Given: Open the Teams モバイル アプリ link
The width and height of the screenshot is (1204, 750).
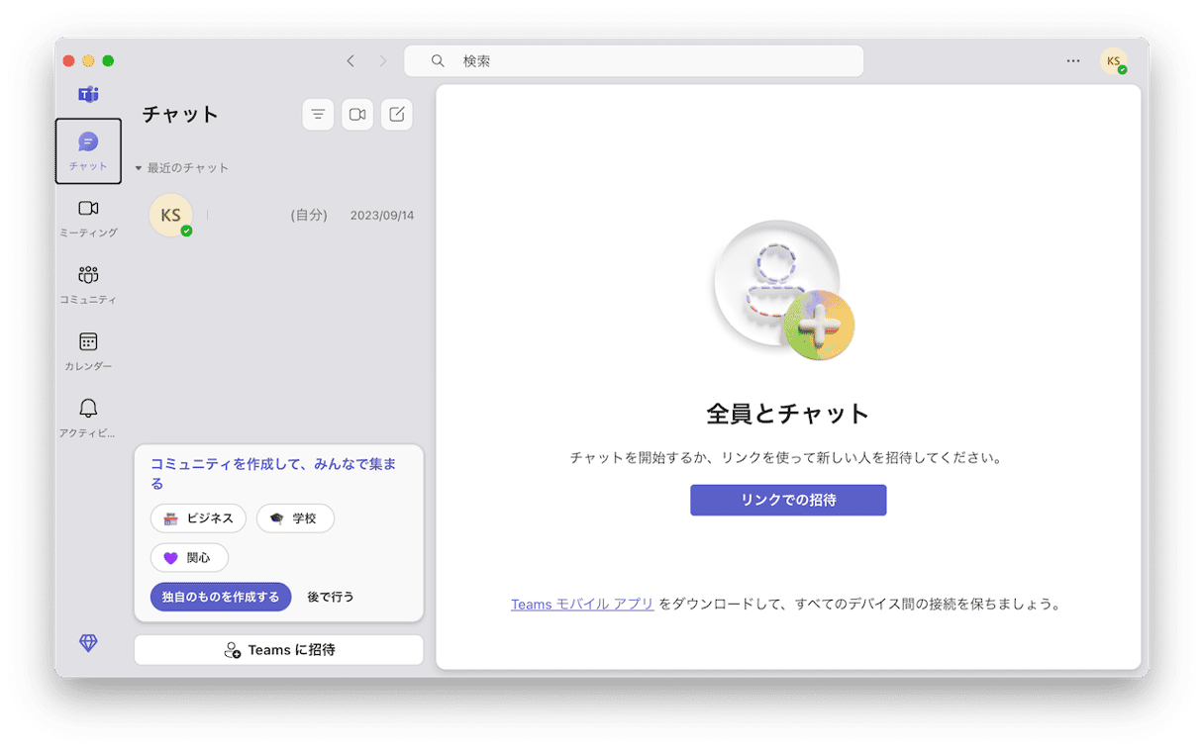Looking at the screenshot, I should (581, 604).
